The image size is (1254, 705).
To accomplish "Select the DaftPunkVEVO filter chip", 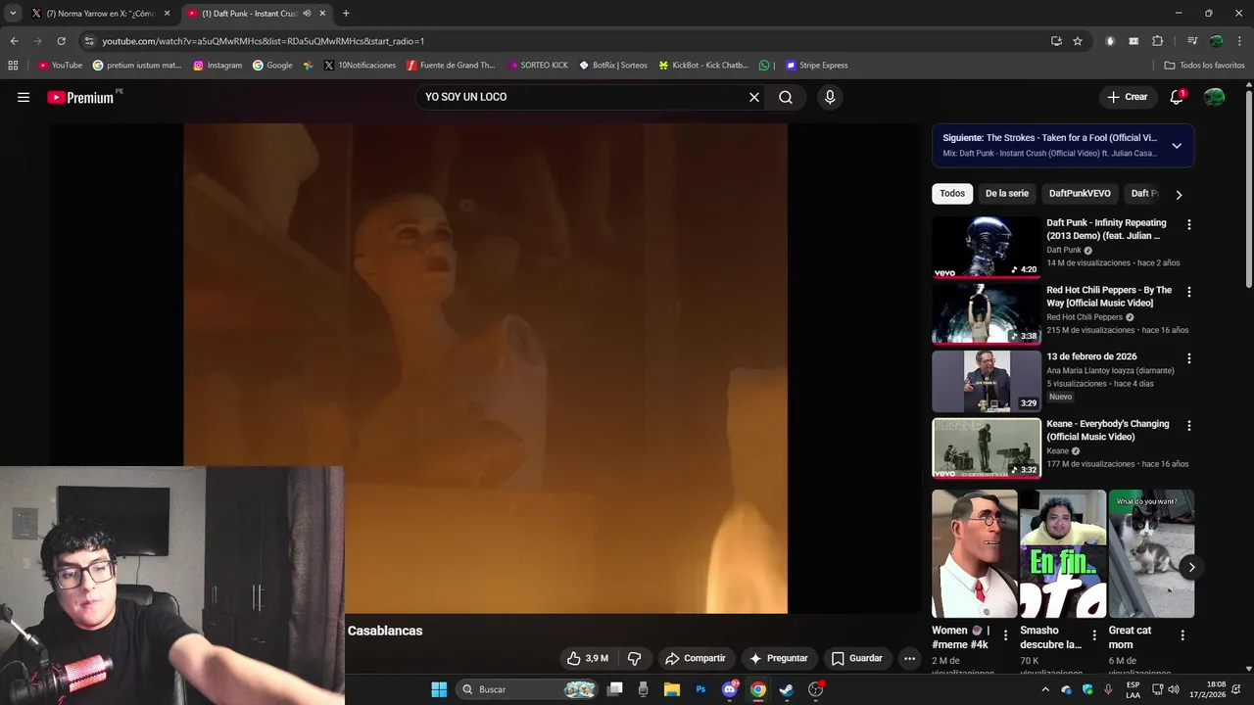I will [1080, 194].
